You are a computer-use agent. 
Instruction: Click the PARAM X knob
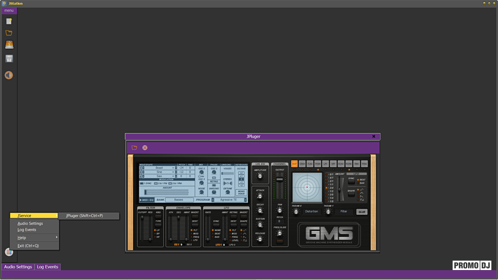point(296,212)
